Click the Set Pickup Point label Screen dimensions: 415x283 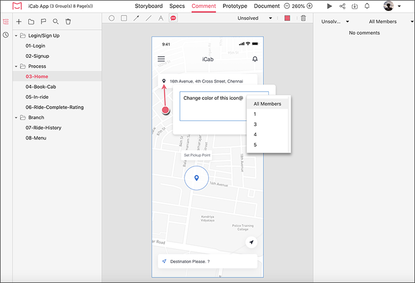click(x=197, y=155)
